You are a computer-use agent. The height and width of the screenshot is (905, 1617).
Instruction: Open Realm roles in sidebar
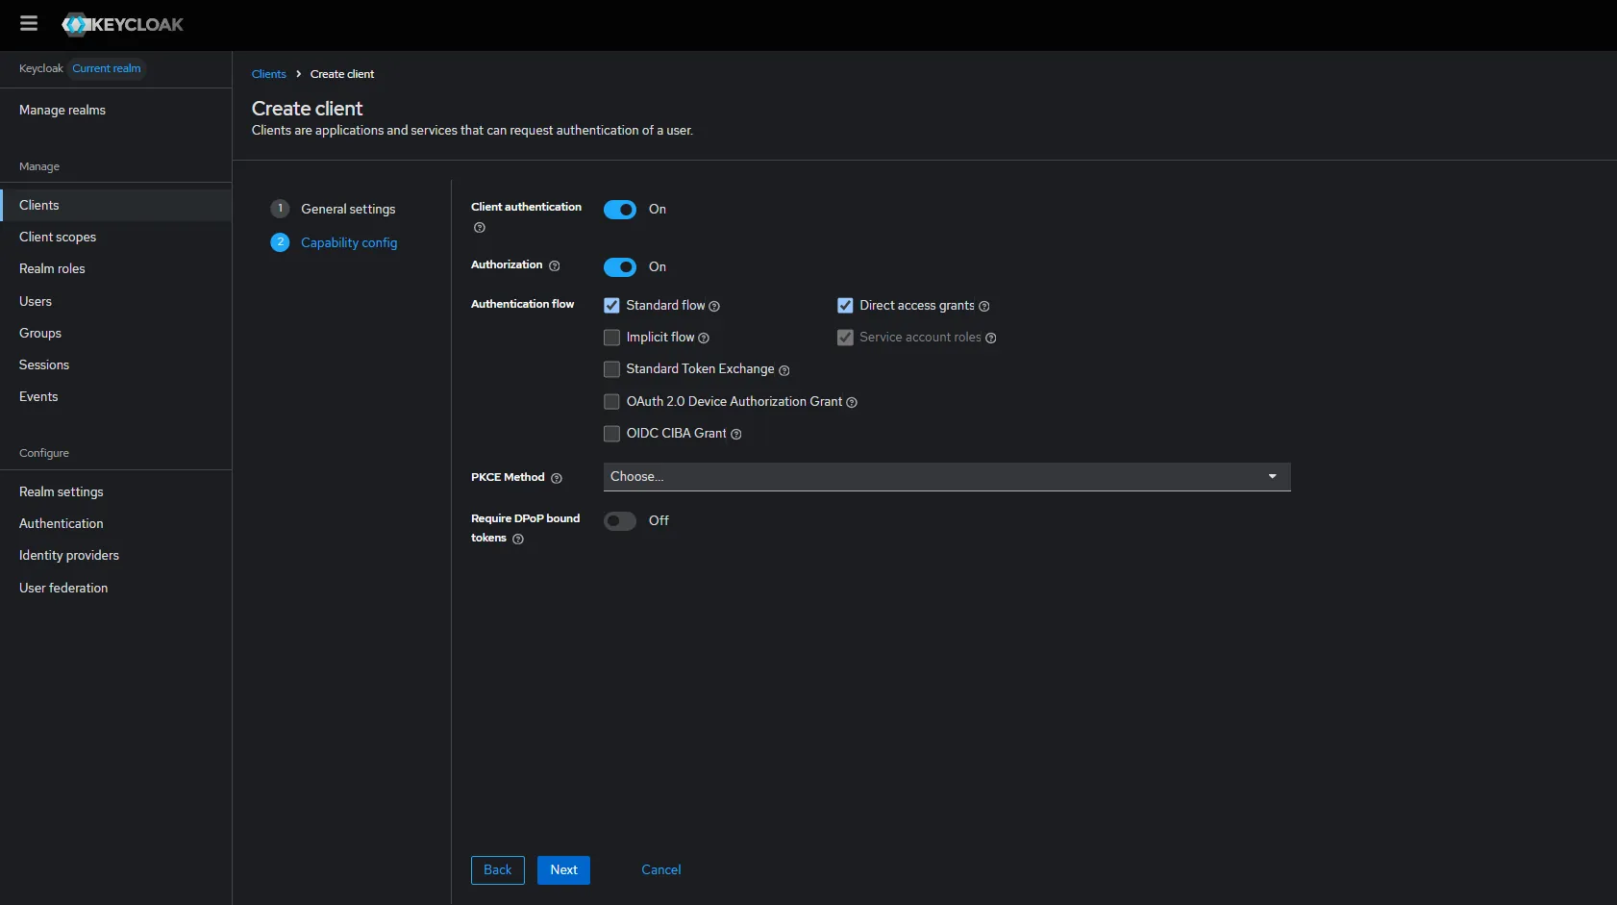[x=115, y=268]
